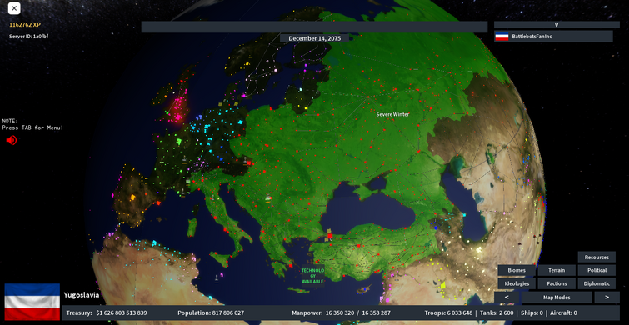Go to previous panel with left arrow
The height and width of the screenshot is (325, 629).
[x=507, y=297]
